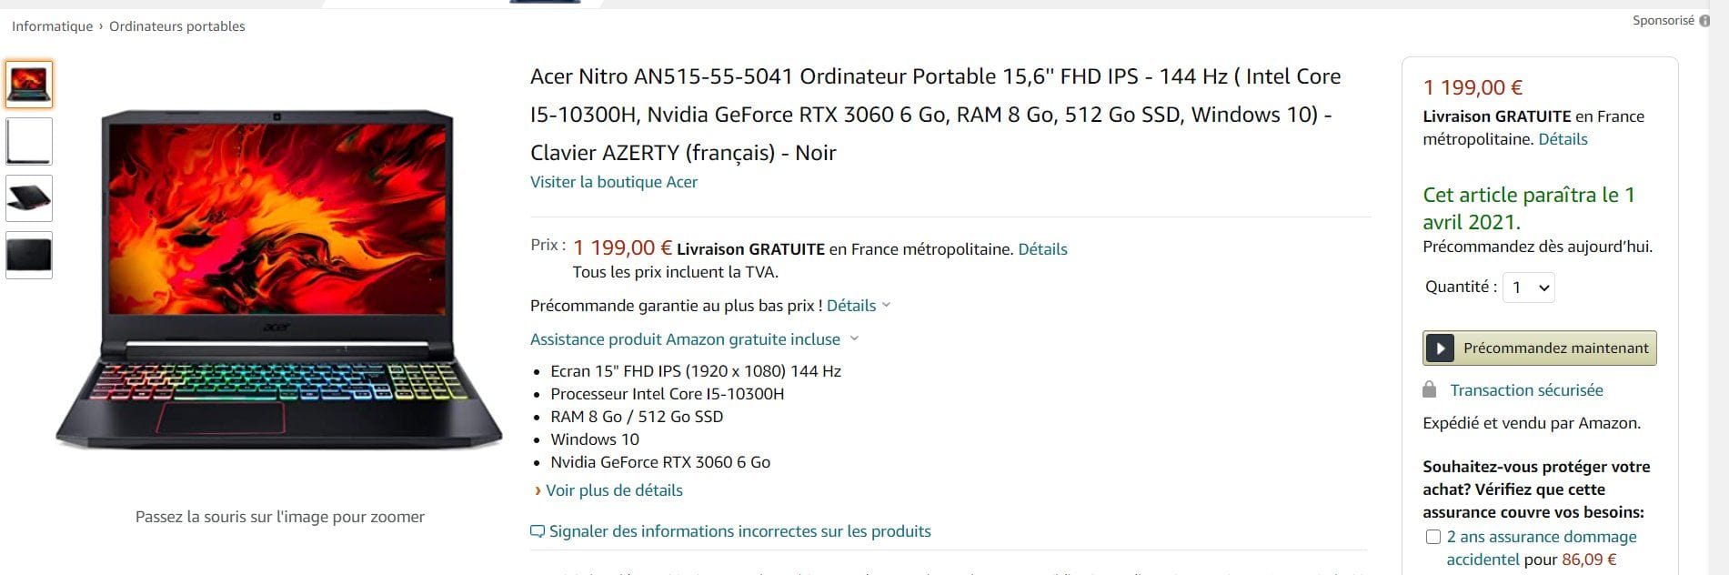Click Signaler des informations incorrectes sur les produits
1729x575 pixels.
pyautogui.click(x=739, y=531)
